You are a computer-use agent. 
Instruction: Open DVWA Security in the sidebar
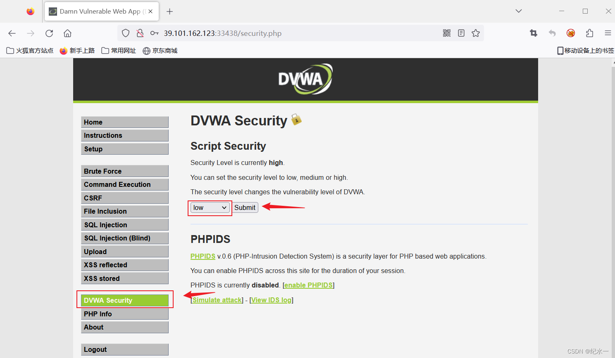point(125,300)
